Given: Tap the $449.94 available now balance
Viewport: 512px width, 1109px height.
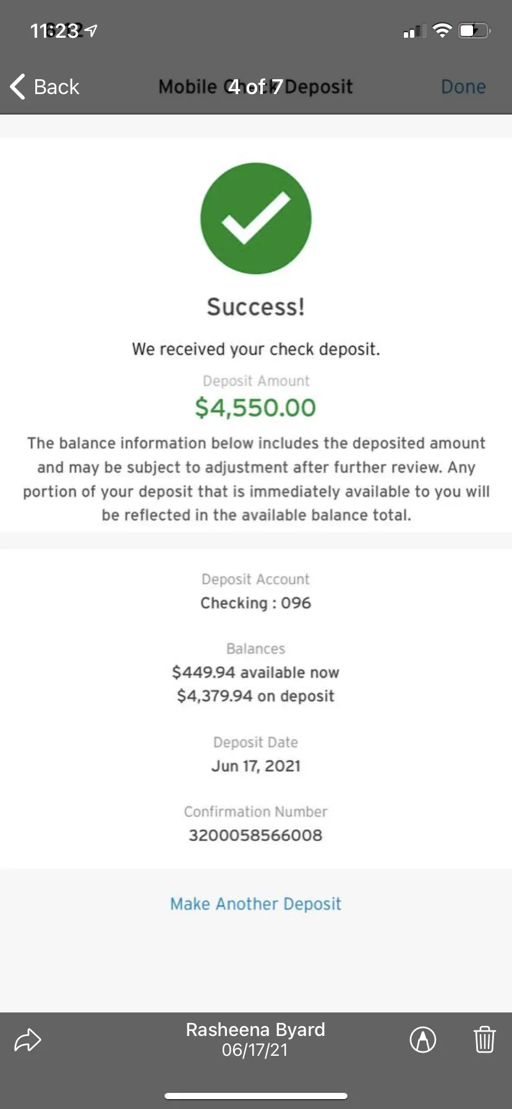Looking at the screenshot, I should pyautogui.click(x=256, y=672).
